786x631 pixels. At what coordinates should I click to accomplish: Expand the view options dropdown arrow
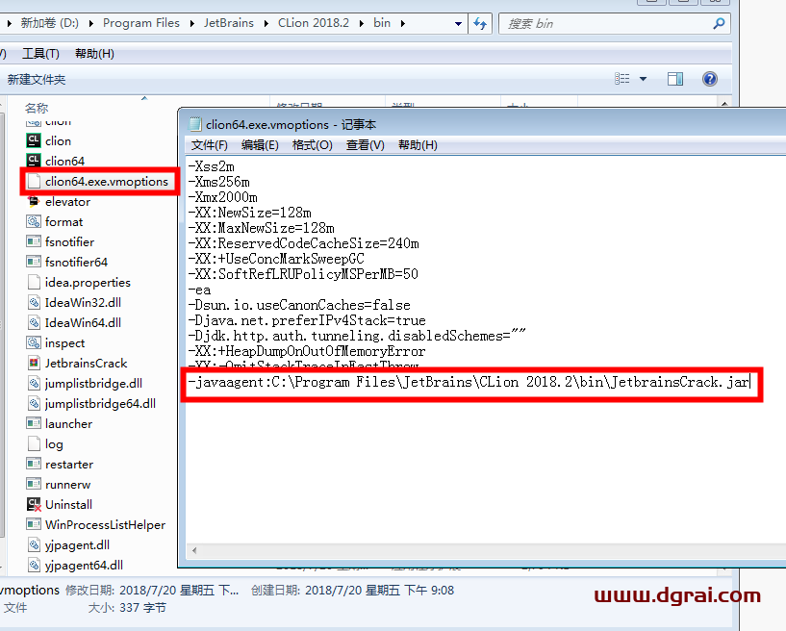pyautogui.click(x=644, y=79)
